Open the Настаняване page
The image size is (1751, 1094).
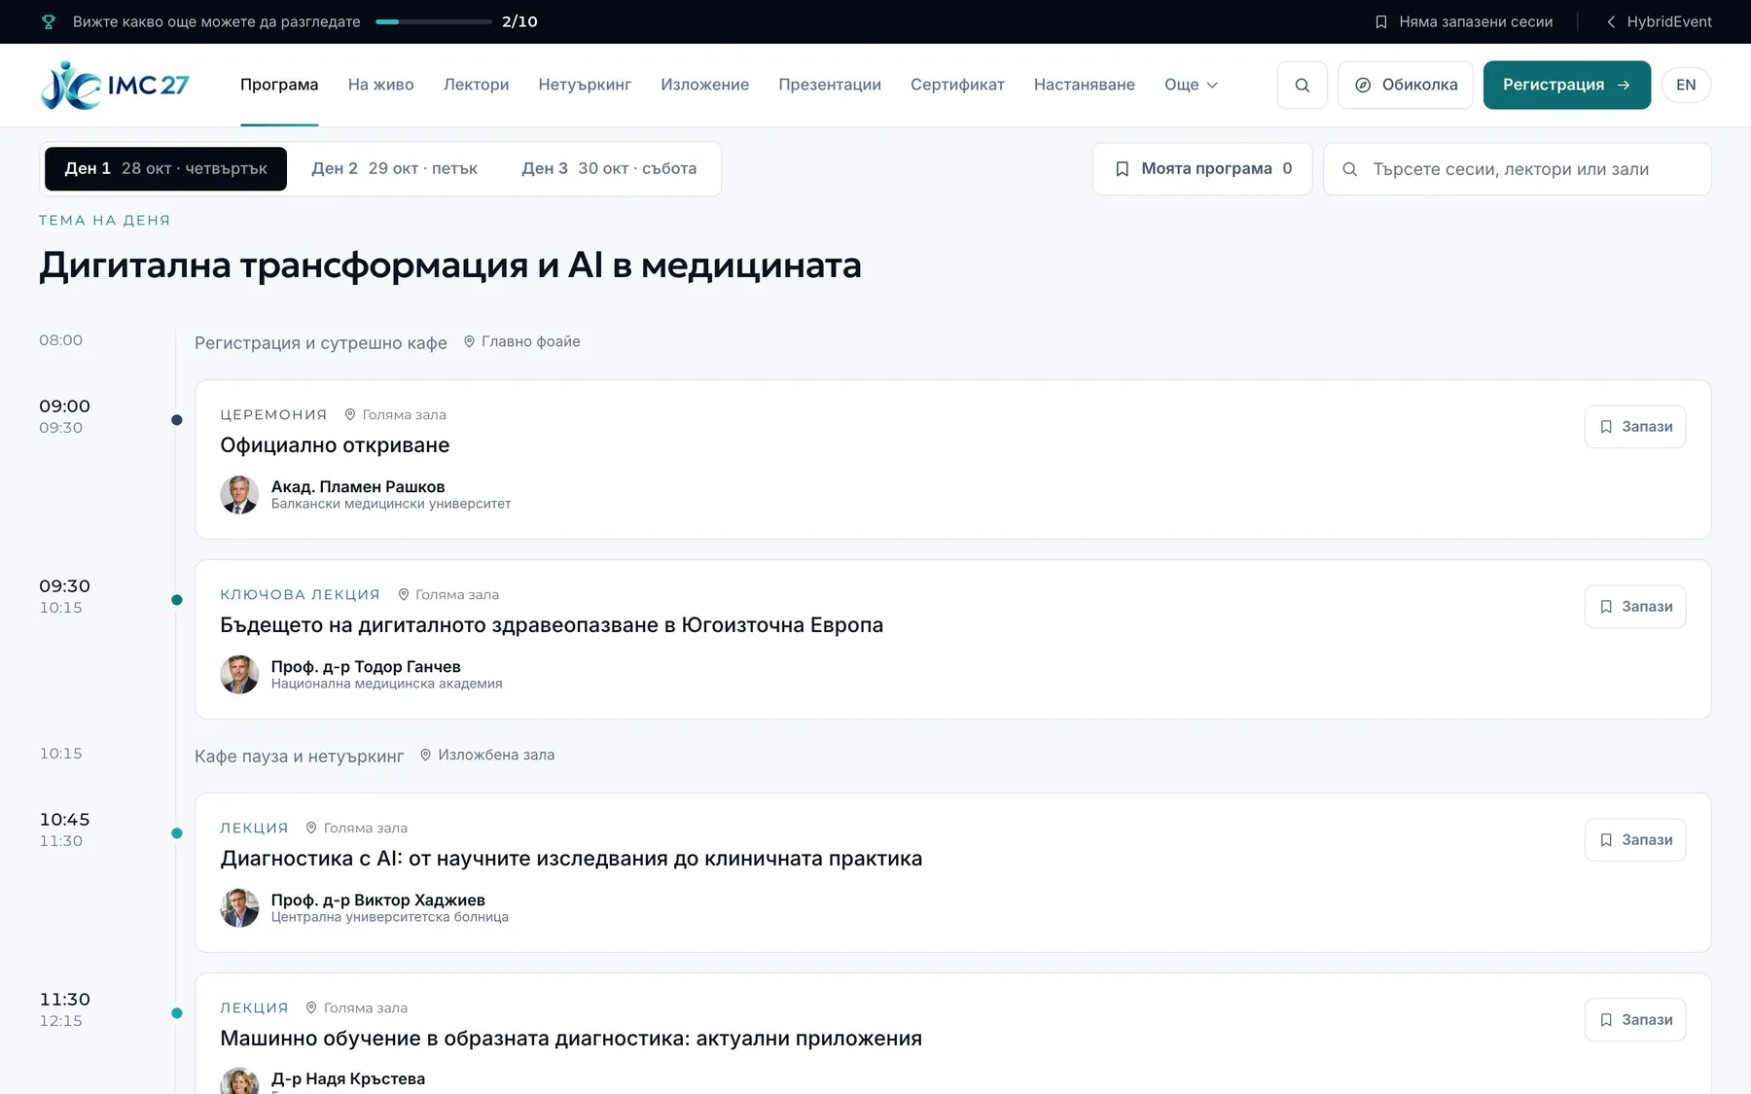1084,85
